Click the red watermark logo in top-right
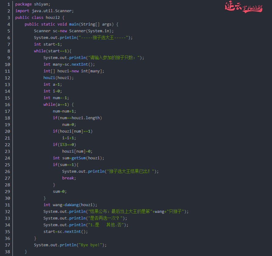Screen dimensions: 272x256 coord(243,7)
